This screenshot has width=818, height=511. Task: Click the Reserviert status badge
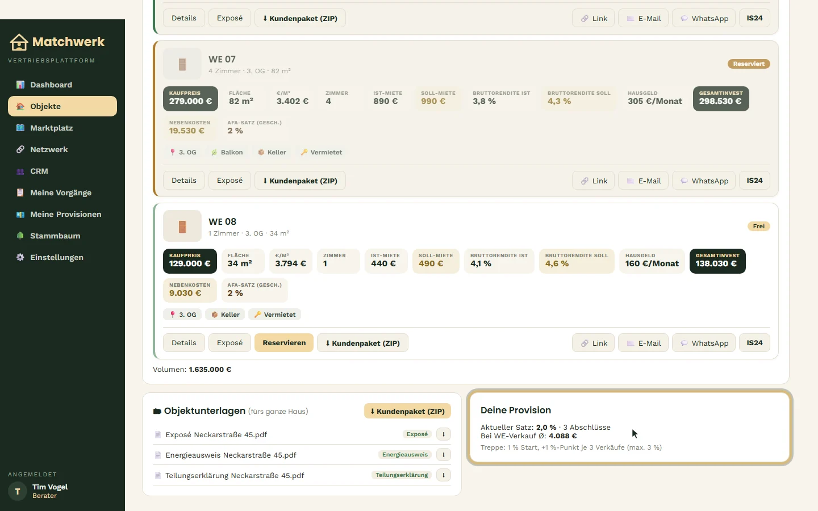coord(749,64)
